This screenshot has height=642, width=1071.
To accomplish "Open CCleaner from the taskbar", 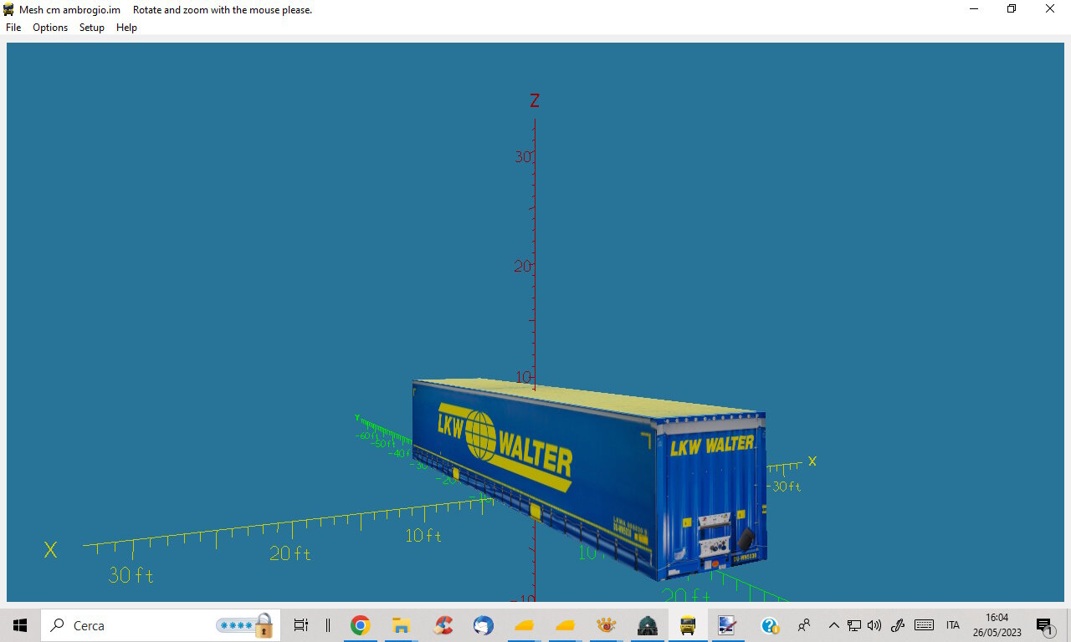I will click(x=443, y=625).
